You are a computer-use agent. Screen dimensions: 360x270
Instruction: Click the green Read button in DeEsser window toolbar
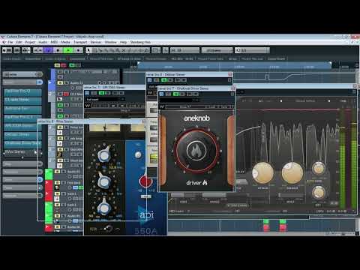point(164,80)
